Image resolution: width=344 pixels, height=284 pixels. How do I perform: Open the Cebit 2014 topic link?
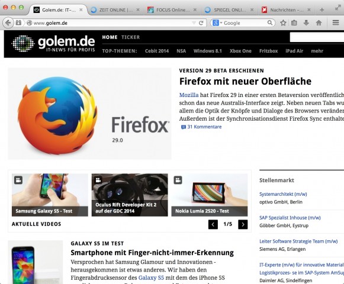tap(157, 51)
